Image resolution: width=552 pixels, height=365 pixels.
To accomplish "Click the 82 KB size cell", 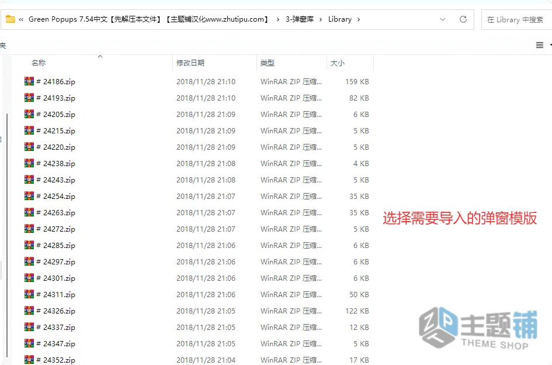I will click(359, 98).
